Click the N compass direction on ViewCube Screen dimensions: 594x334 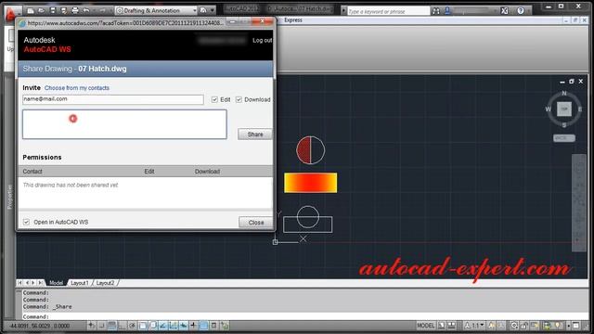coord(564,93)
